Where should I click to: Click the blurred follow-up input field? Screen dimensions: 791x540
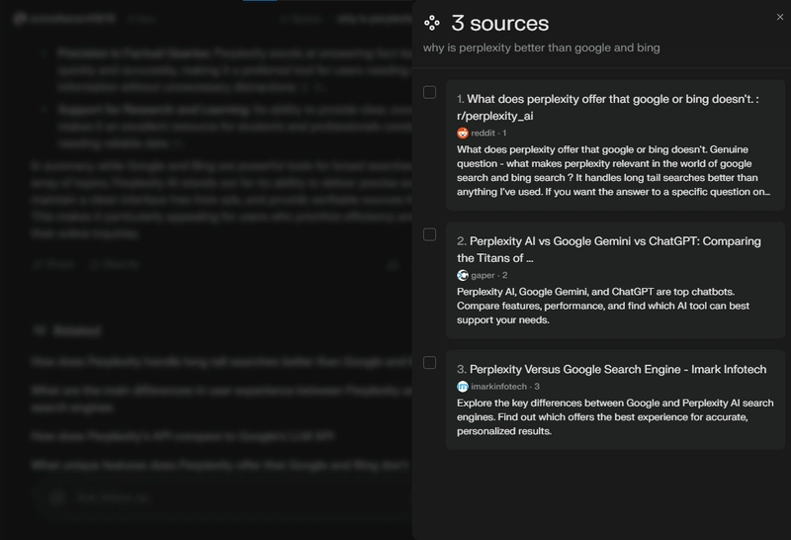[221, 497]
